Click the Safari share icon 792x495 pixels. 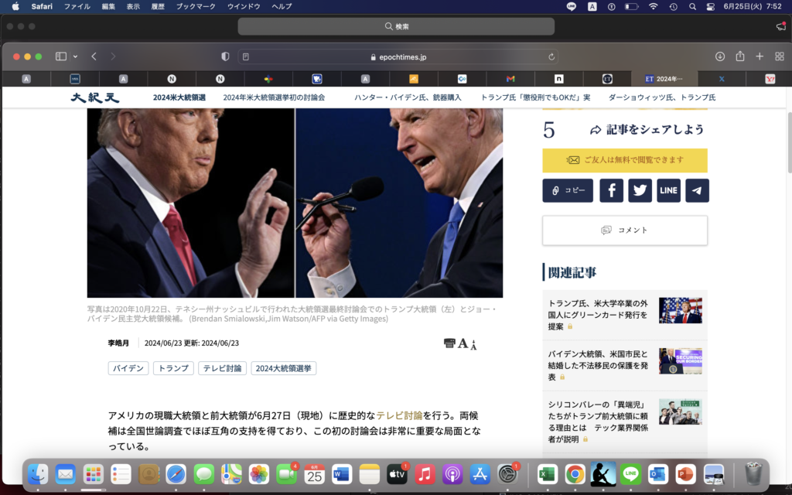740,56
